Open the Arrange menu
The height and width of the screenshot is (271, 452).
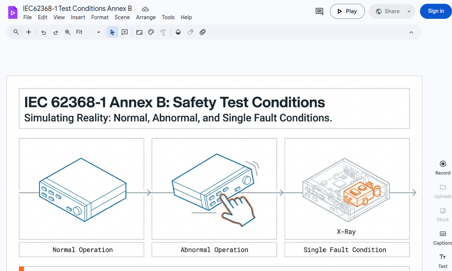[x=146, y=17]
